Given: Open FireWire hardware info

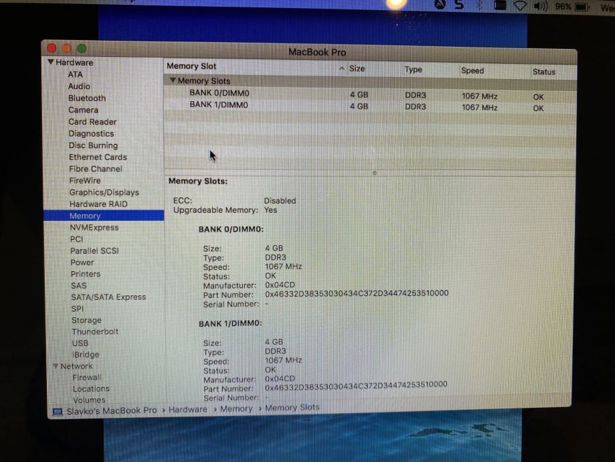Looking at the screenshot, I should (85, 181).
